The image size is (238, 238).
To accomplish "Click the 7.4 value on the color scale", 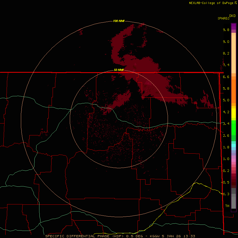I will click(x=226, y=65).
